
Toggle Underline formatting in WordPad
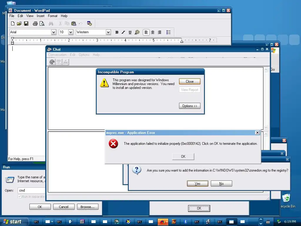pos(130,32)
